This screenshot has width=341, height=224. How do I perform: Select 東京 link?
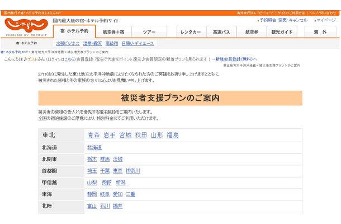pyautogui.click(x=117, y=171)
